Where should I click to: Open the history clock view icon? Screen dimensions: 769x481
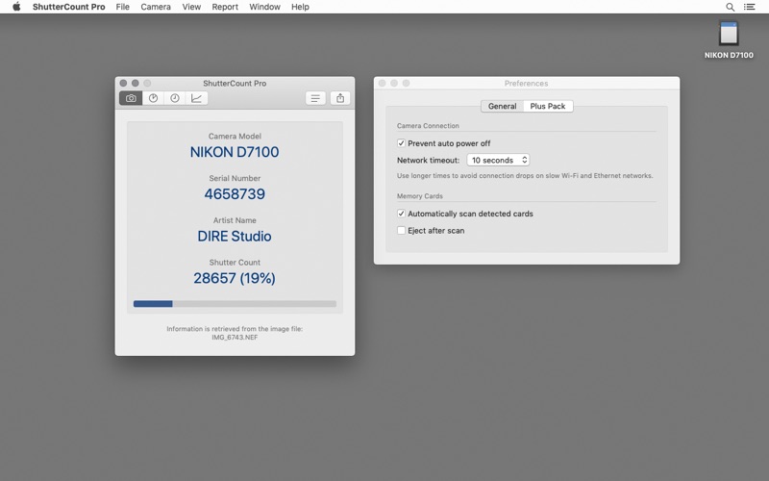click(x=175, y=98)
